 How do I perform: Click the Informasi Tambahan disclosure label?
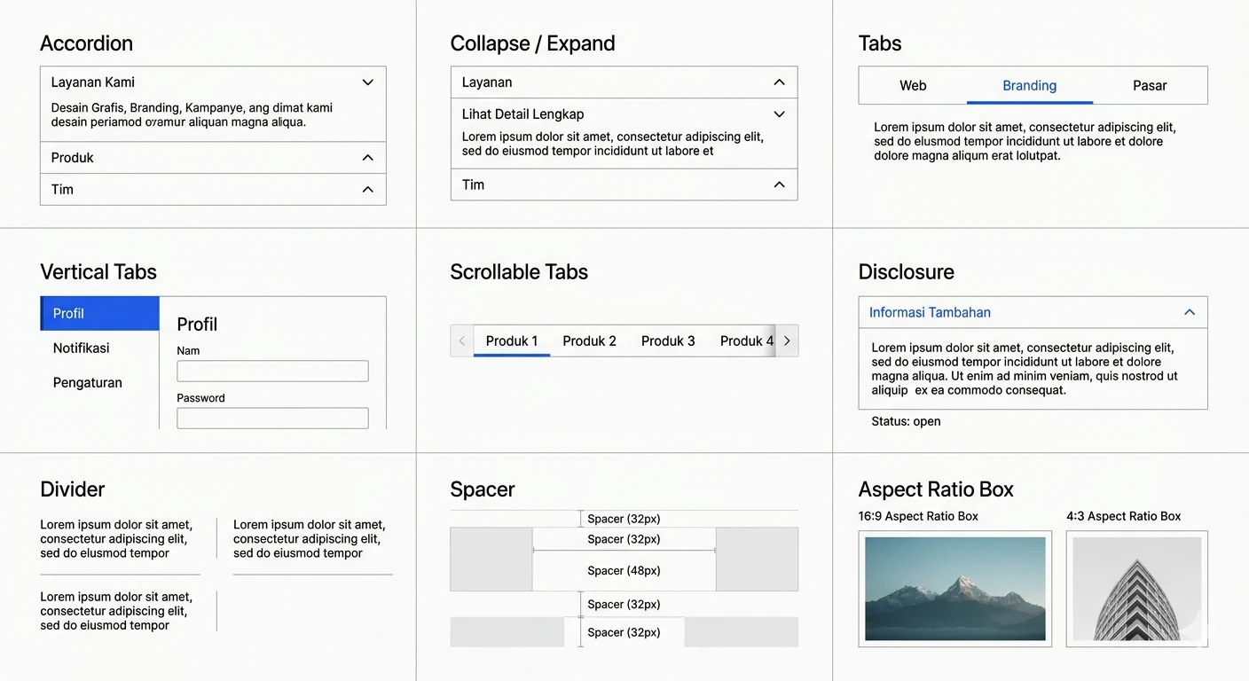tap(930, 312)
